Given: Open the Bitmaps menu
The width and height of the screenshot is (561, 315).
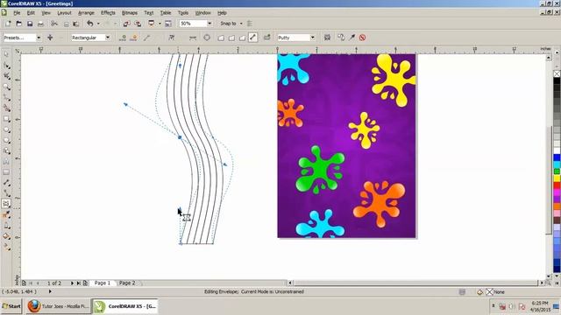Looking at the screenshot, I should (130, 13).
